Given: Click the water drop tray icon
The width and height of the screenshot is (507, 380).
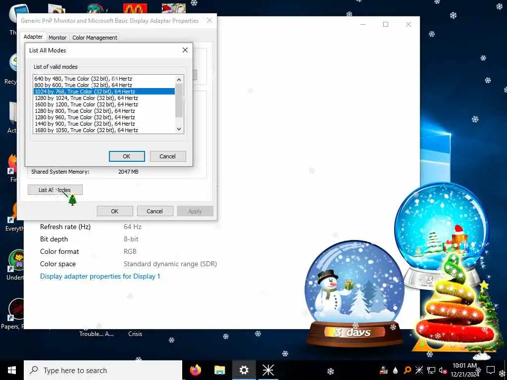Looking at the screenshot, I should (x=396, y=370).
